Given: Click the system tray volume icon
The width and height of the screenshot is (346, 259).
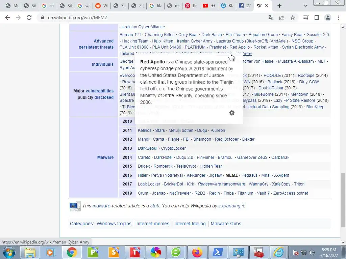Looking at the screenshot, I should [312, 253].
